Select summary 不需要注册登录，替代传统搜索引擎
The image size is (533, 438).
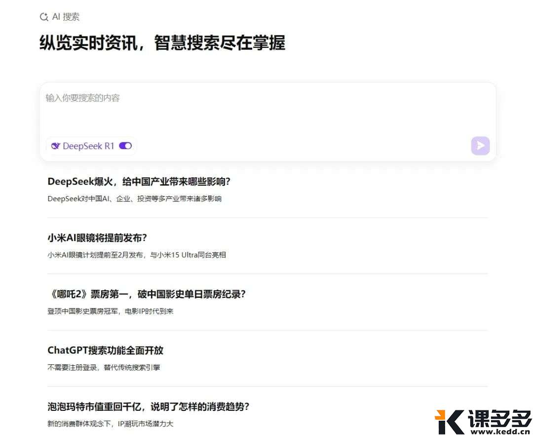pos(104,367)
